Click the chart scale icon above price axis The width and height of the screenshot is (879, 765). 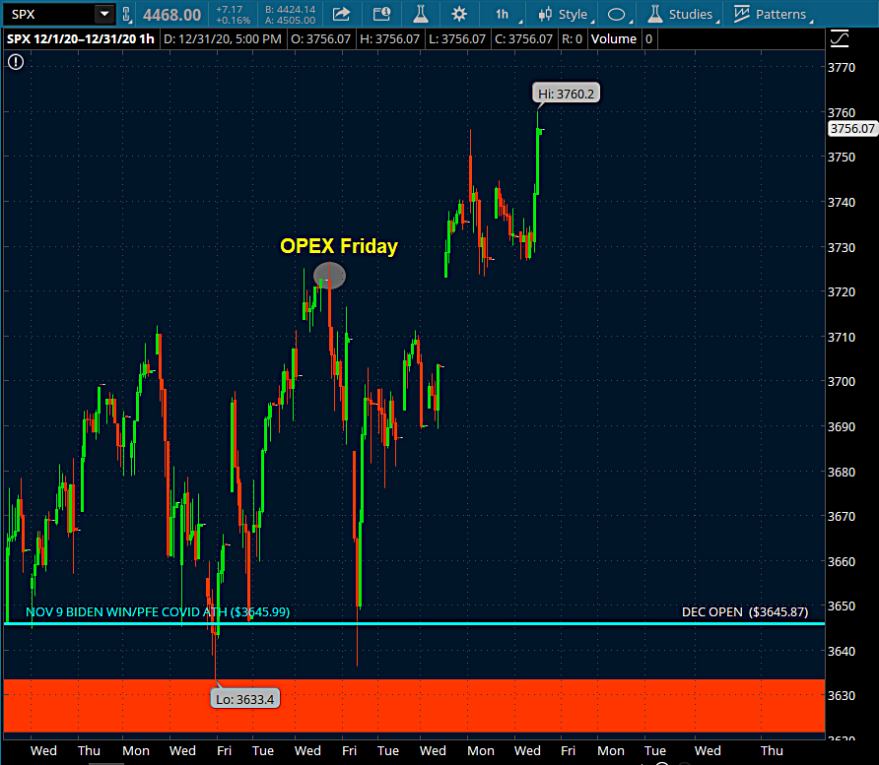point(840,38)
